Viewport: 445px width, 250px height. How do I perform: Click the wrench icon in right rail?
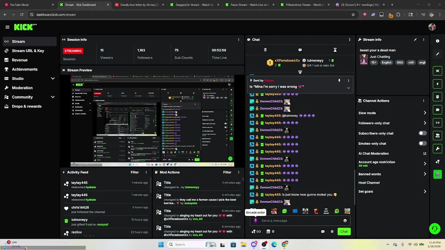437,149
